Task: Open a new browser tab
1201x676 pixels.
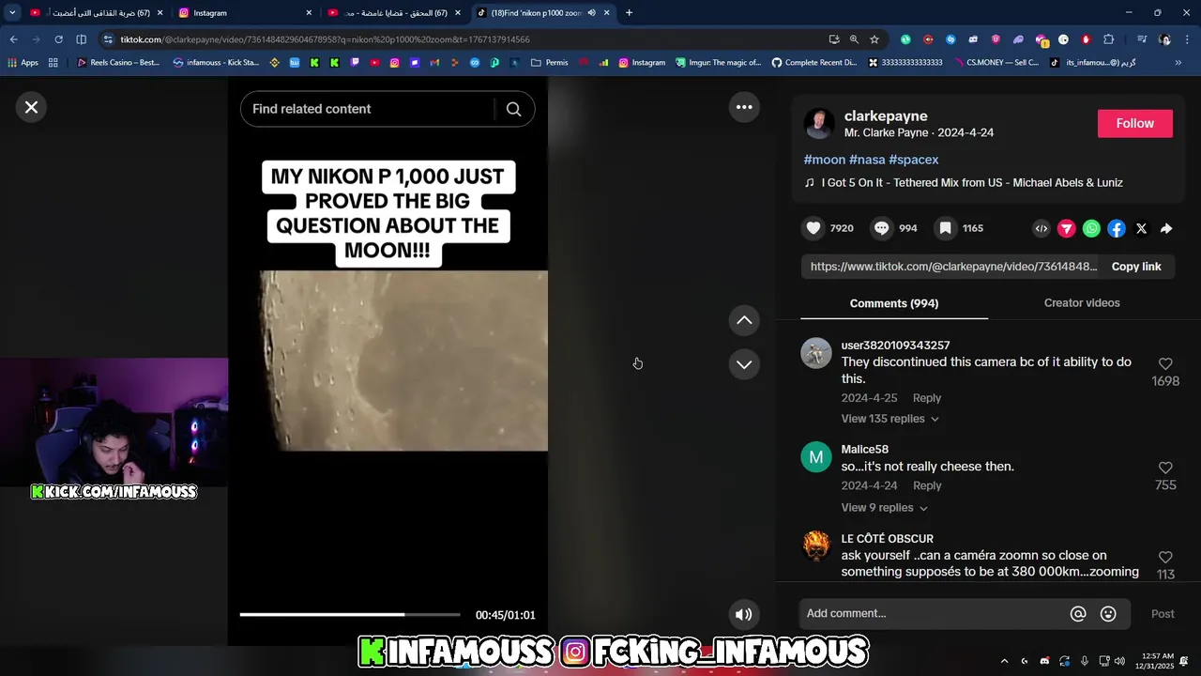Action: tap(629, 13)
